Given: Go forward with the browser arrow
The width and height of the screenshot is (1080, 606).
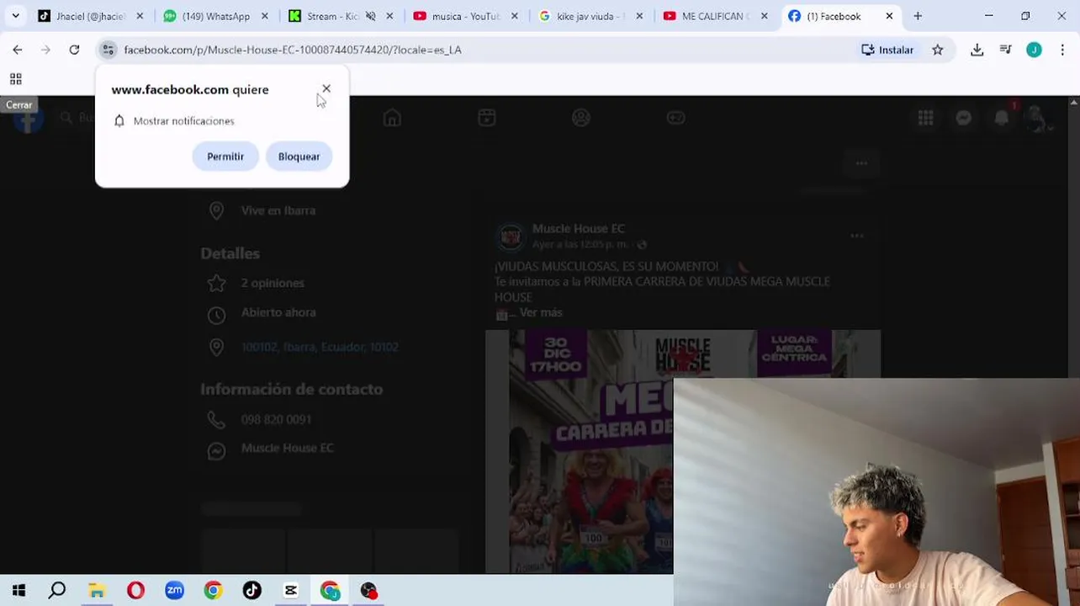Looking at the screenshot, I should 45,50.
